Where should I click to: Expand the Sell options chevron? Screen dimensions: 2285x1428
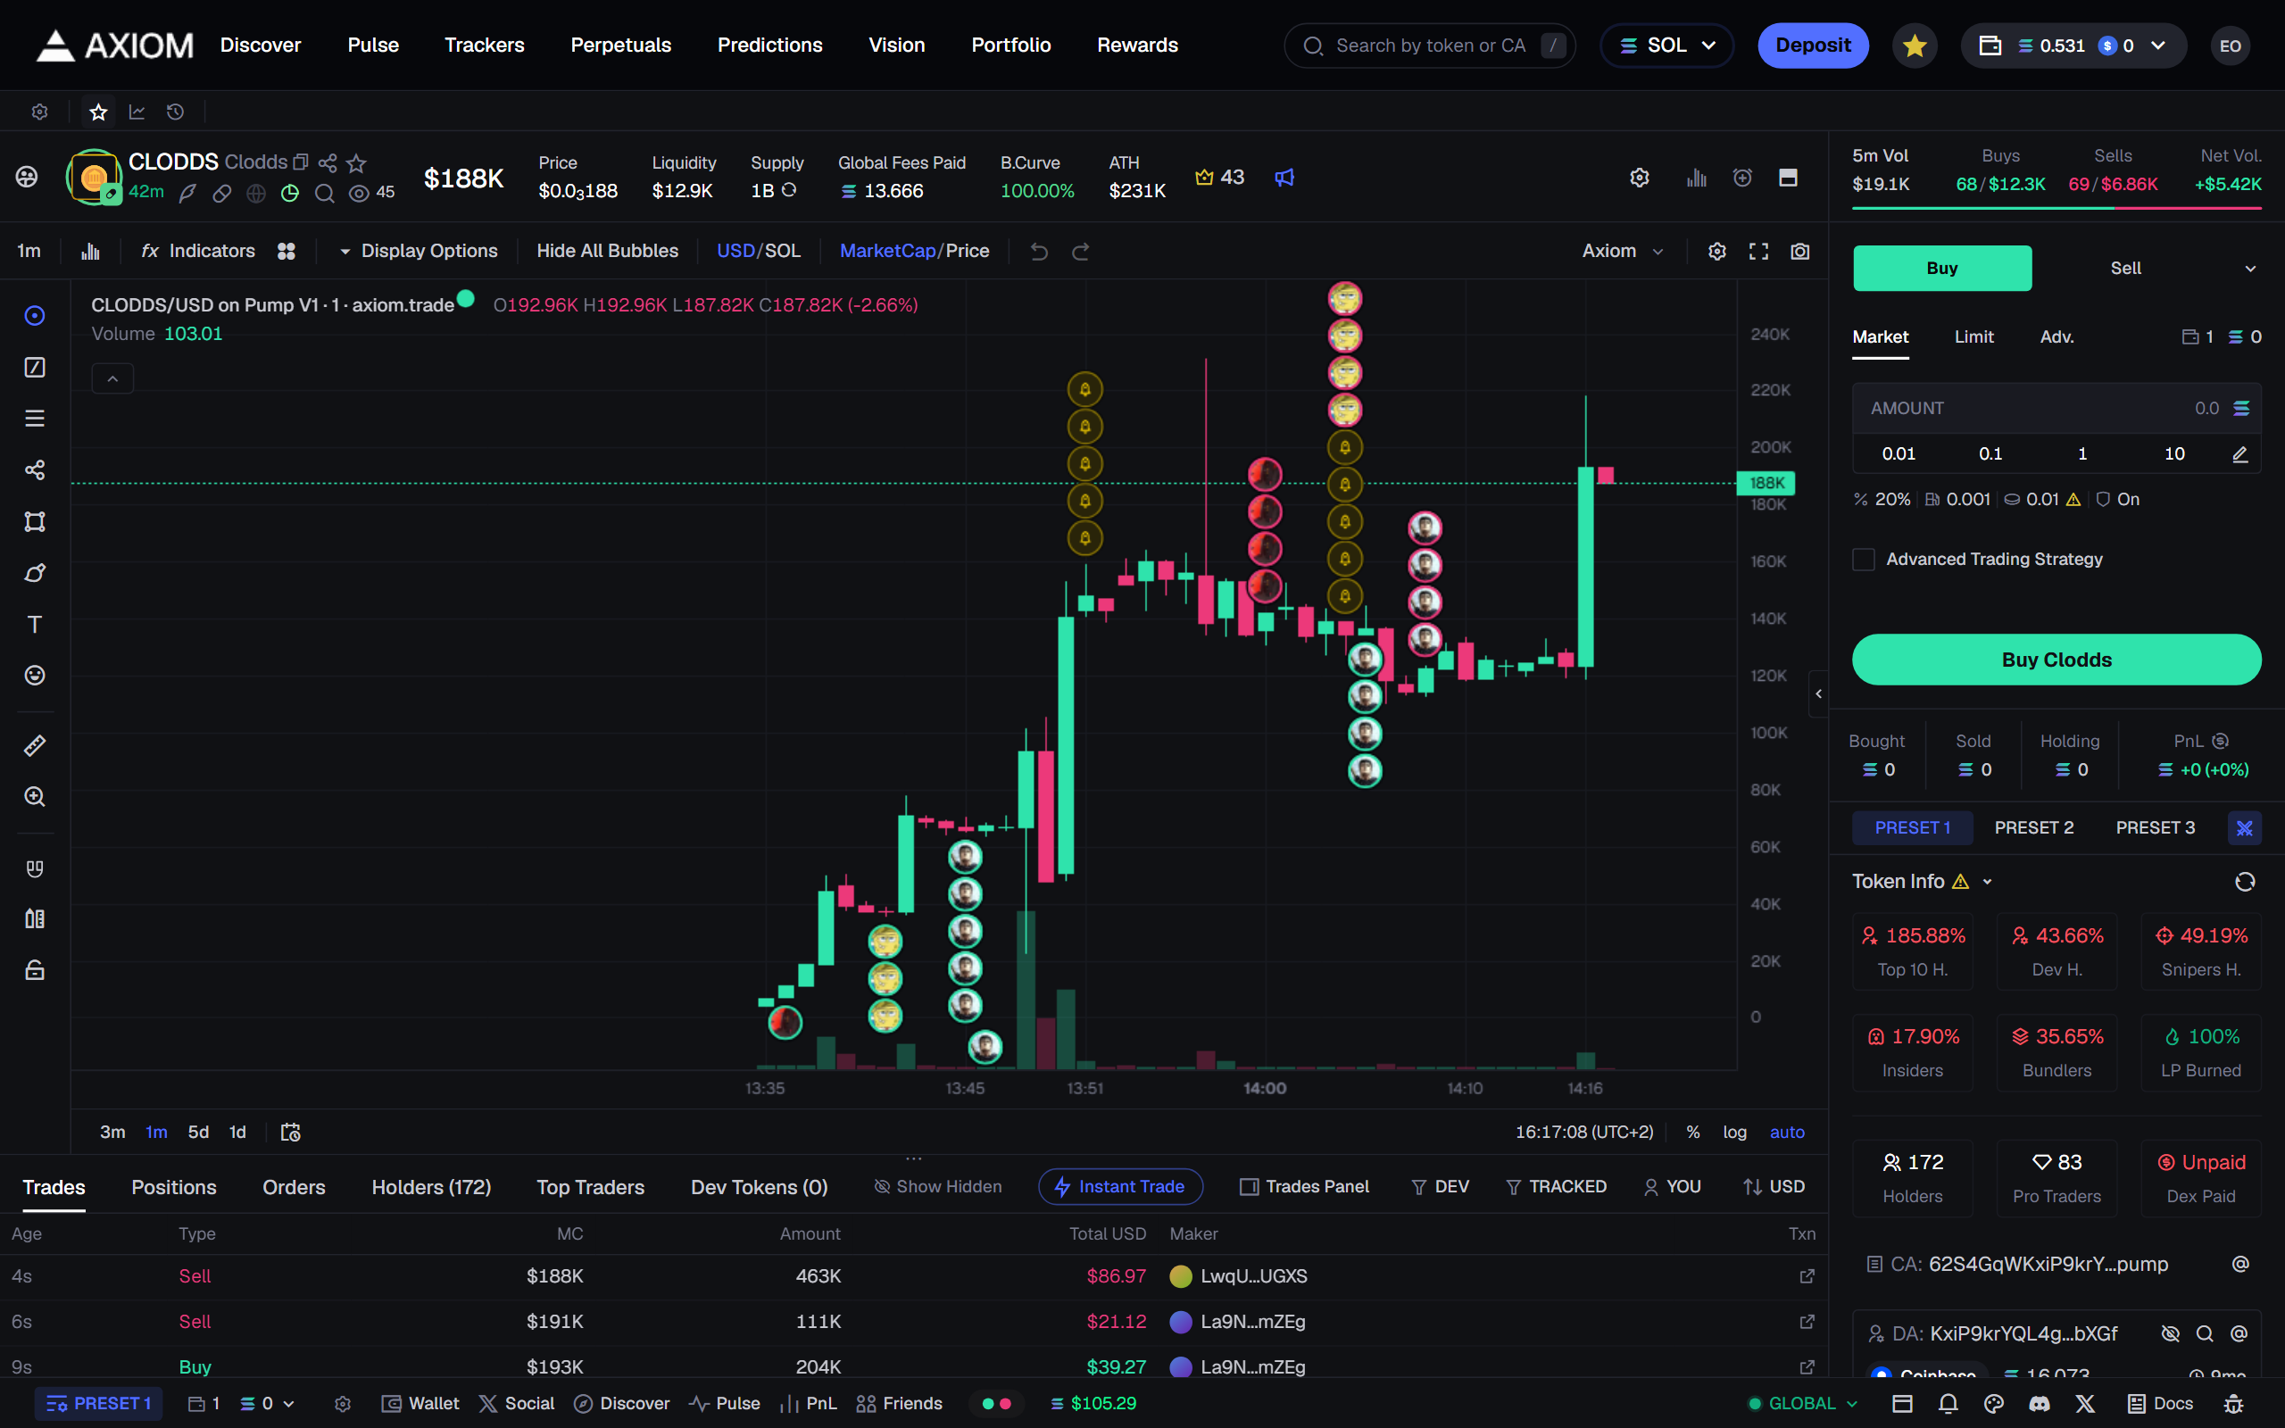[x=2250, y=269]
